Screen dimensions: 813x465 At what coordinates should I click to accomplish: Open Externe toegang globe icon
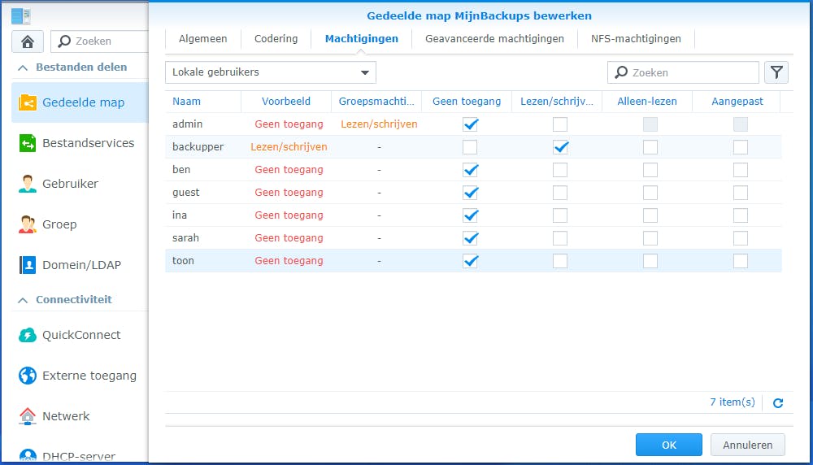tap(28, 376)
